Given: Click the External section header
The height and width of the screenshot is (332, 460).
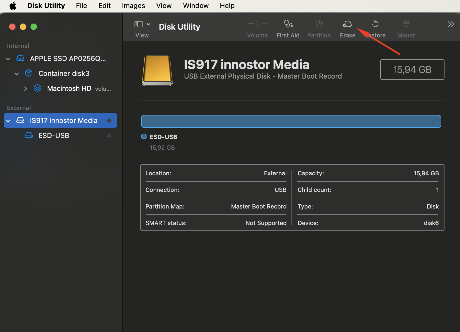Looking at the screenshot, I should tap(19, 108).
